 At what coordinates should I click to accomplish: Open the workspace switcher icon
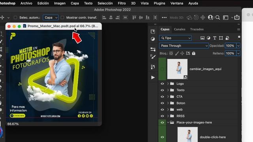pos(226,17)
